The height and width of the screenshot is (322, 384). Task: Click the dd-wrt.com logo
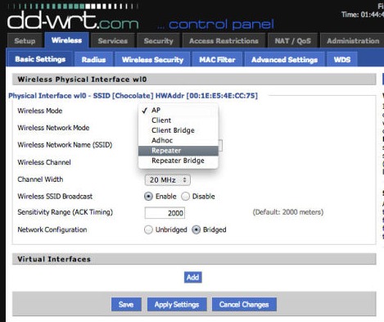pos(73,20)
